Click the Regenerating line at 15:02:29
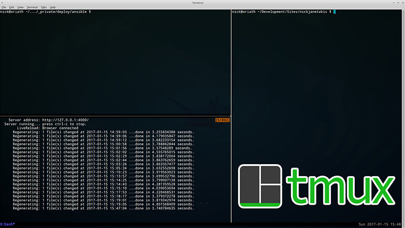Image resolution: width=405 pixels, height=228 pixels. click(x=103, y=156)
